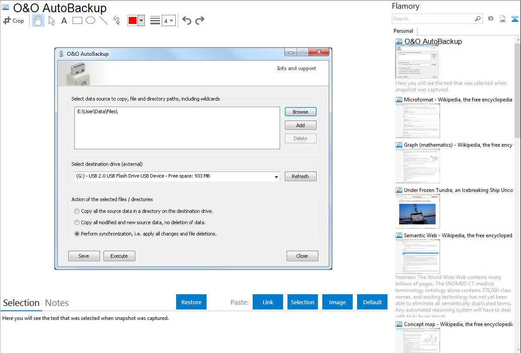This screenshot has height=353, width=521.
Task: Click the greyed Delete button
Action: click(301, 138)
